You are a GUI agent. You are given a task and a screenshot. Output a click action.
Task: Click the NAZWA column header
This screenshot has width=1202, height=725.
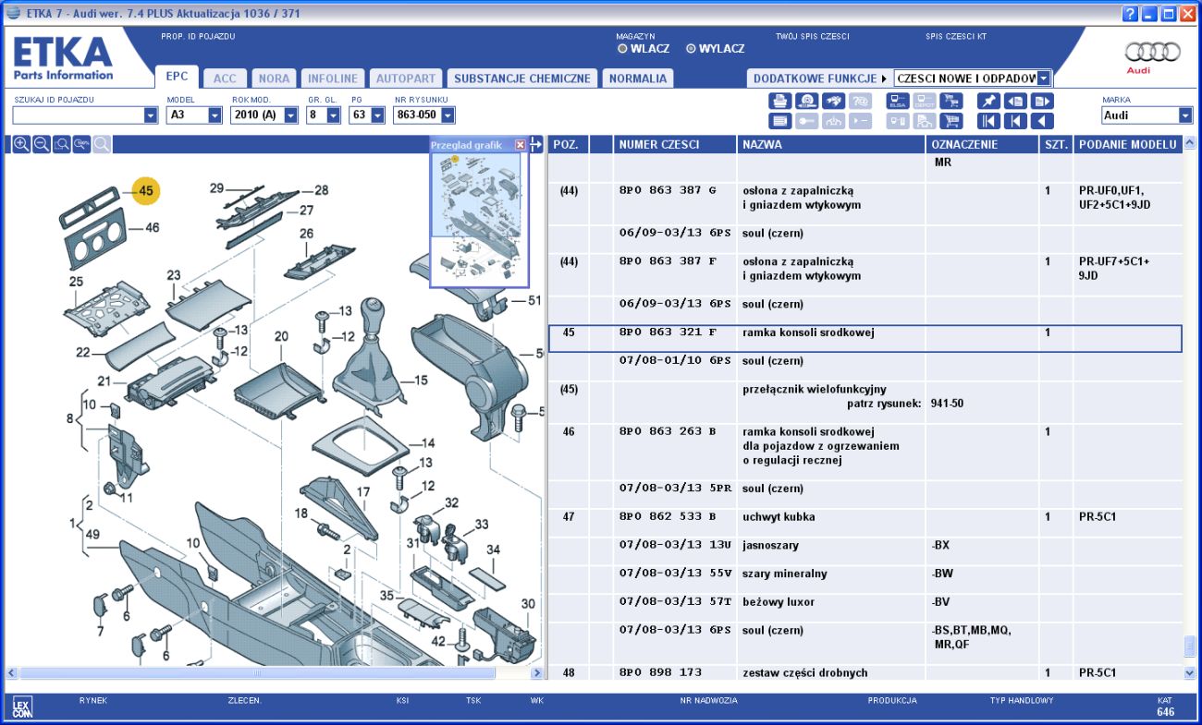point(831,144)
